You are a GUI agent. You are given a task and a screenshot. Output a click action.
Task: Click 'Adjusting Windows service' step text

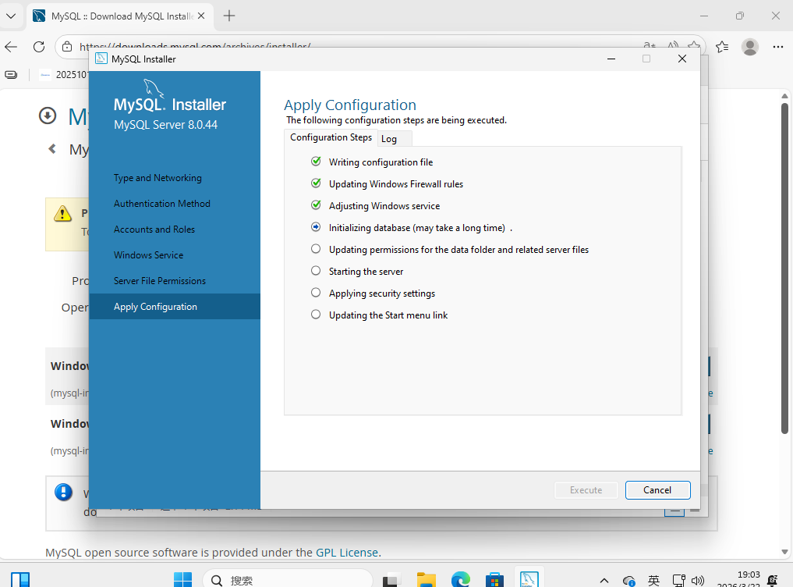[384, 205]
